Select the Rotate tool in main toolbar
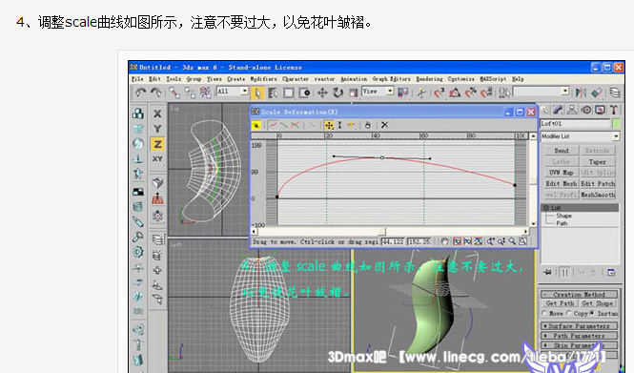The height and width of the screenshot is (373, 634). click(x=337, y=93)
